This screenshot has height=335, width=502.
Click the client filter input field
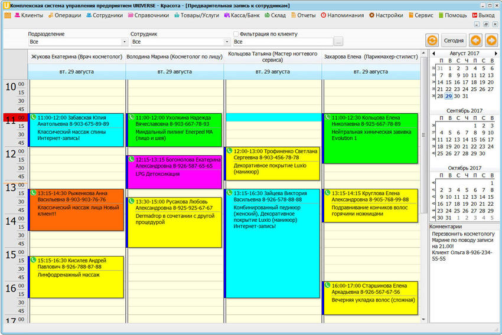[x=282, y=42]
